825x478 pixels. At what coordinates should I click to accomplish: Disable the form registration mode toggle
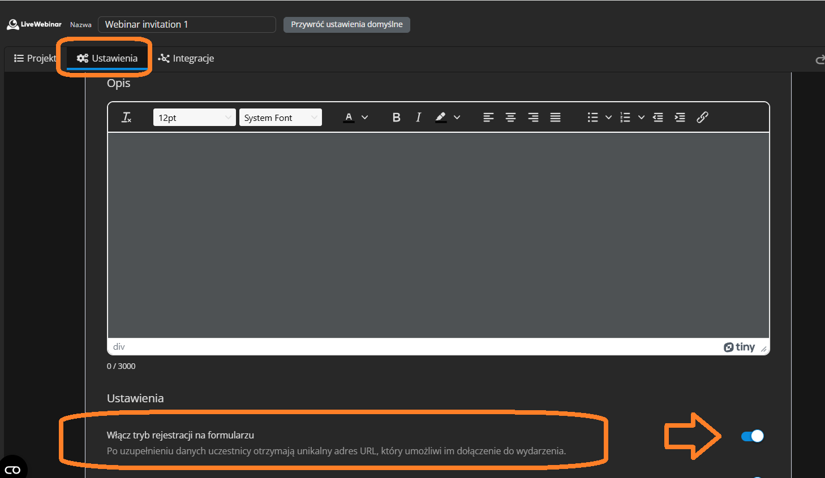click(752, 436)
